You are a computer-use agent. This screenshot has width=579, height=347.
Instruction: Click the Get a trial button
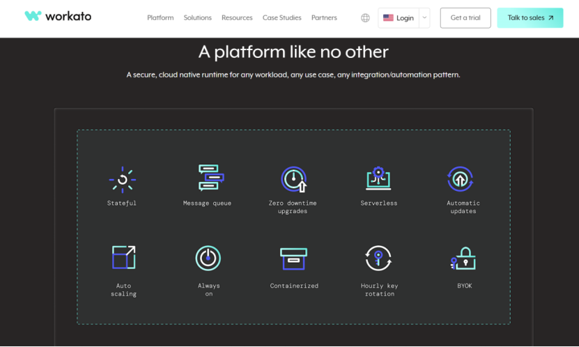(x=465, y=18)
